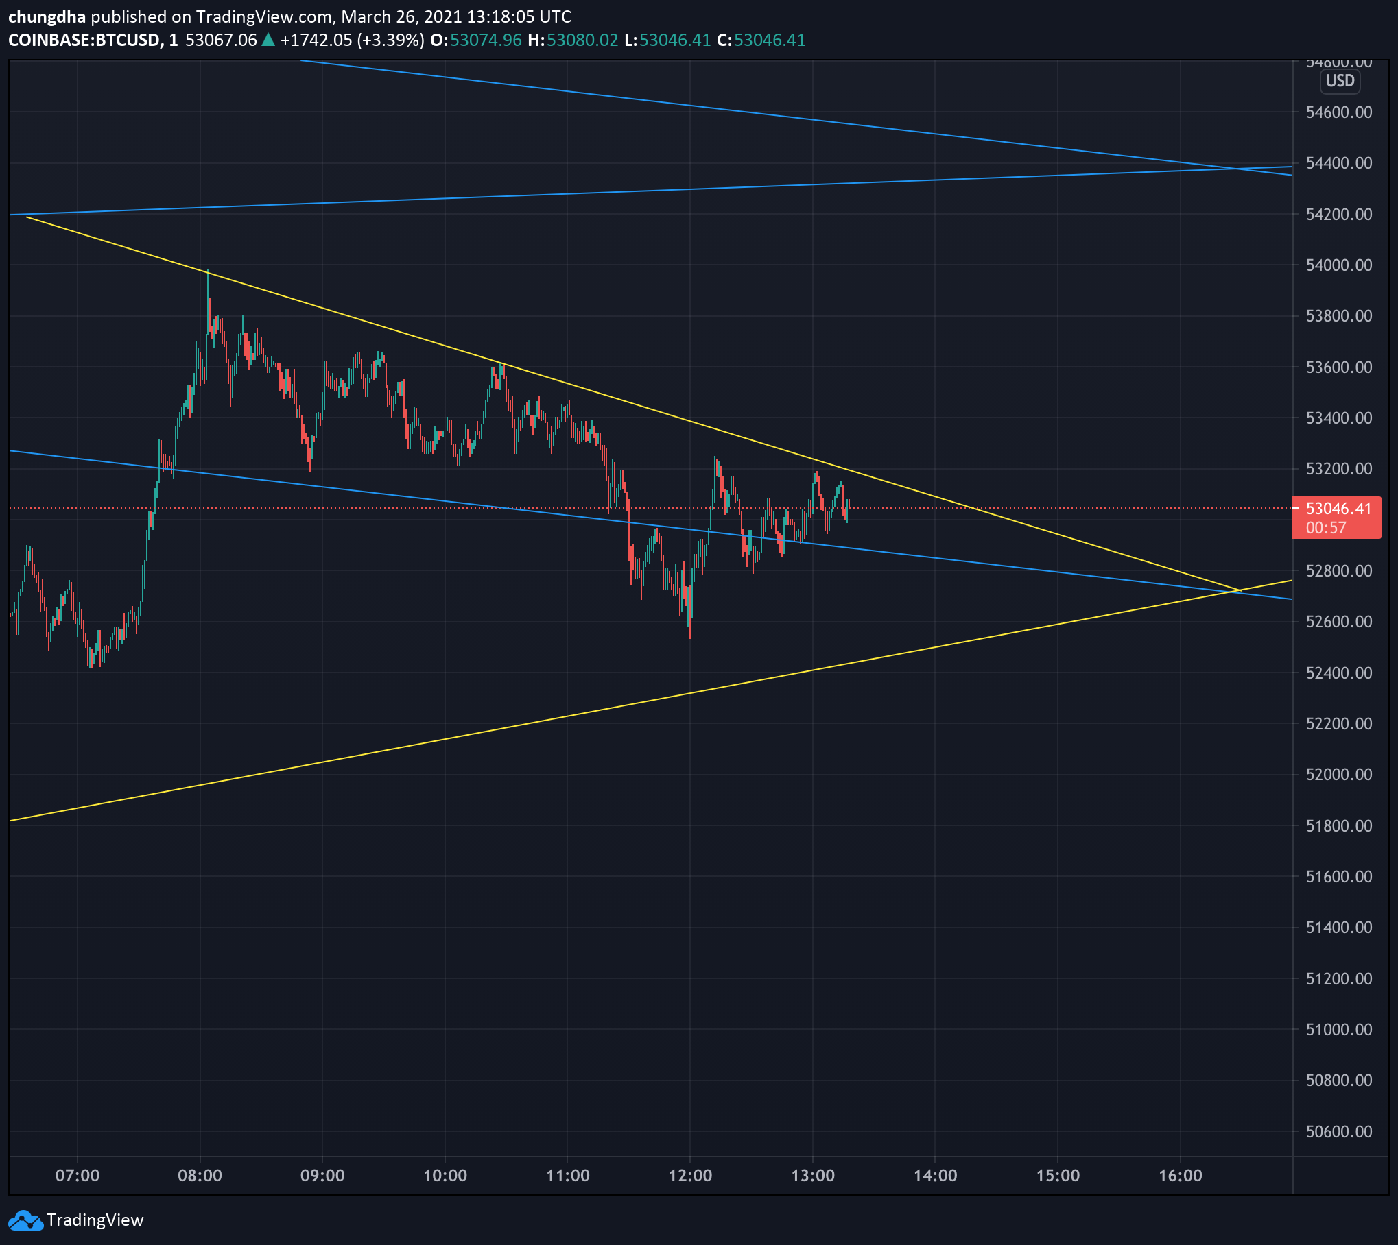Click the 14:00 time axis label
Screen dimensions: 1398x1245
936,1176
